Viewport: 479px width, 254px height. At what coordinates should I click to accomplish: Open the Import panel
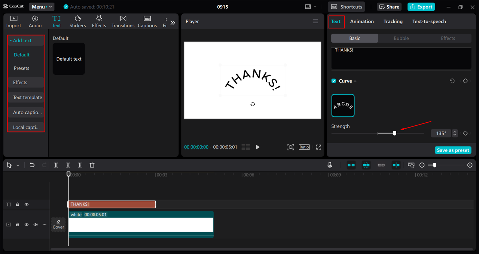[x=13, y=22]
